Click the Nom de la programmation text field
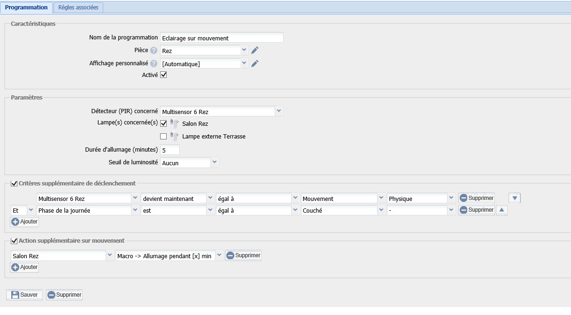This screenshot has width=571, height=315. tap(222, 38)
